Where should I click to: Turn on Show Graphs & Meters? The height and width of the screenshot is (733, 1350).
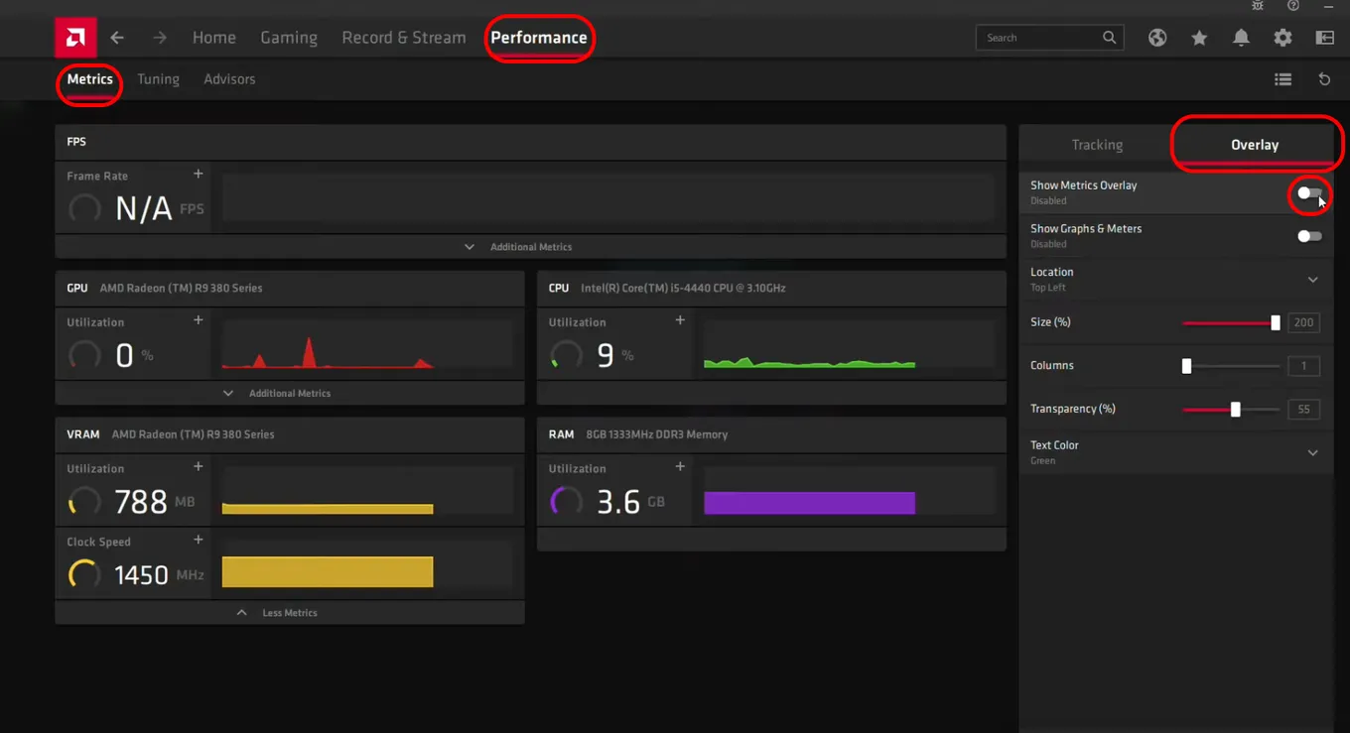click(x=1309, y=236)
